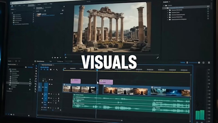Select the pink clip next to the cursor

106,82
